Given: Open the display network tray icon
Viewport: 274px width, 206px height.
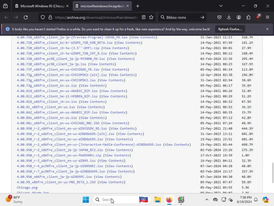Looking at the screenshot, I should [224, 200].
